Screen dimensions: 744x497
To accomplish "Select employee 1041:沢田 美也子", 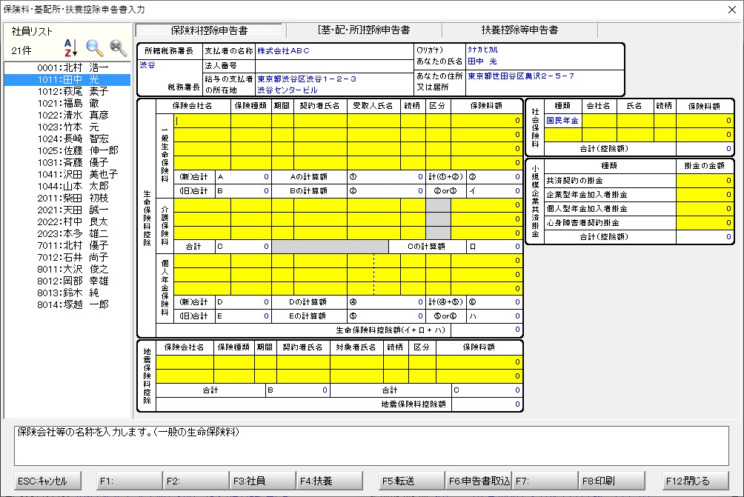I will click(67, 175).
